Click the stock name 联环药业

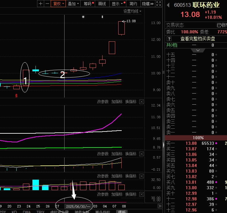(x=206, y=5)
